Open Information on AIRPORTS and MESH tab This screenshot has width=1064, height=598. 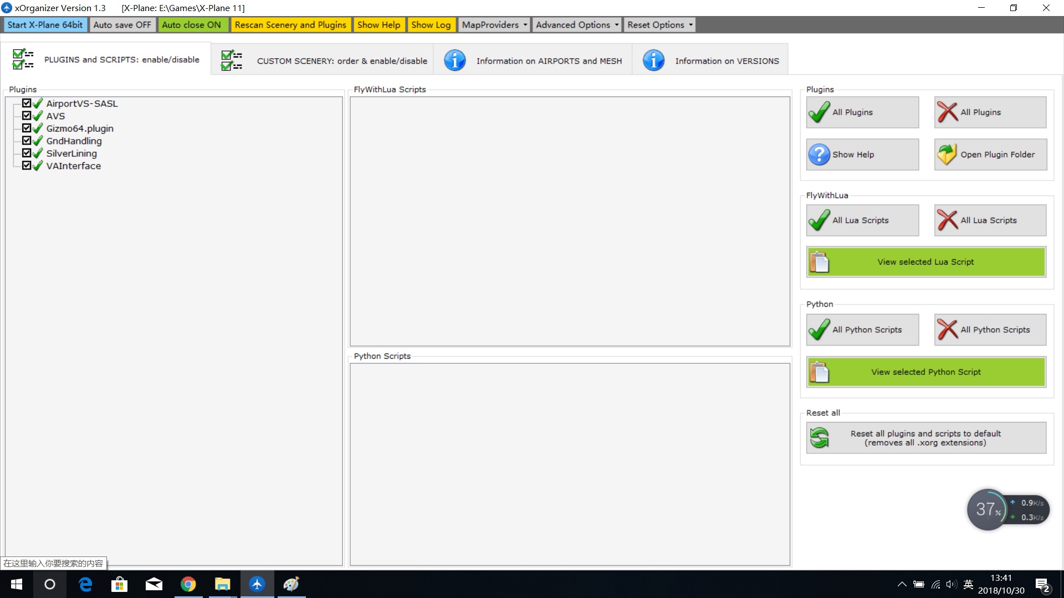(x=533, y=60)
